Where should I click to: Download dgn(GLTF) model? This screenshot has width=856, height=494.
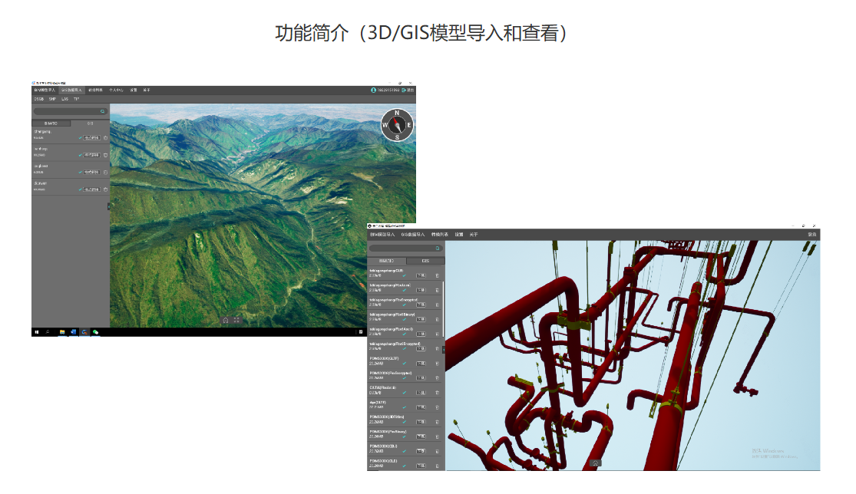(421, 407)
